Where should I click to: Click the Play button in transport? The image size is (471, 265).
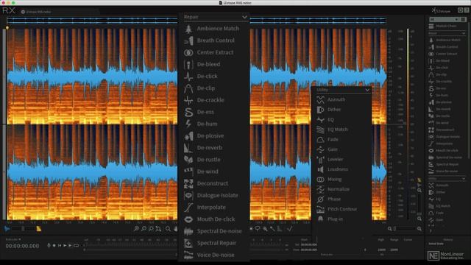(65, 246)
